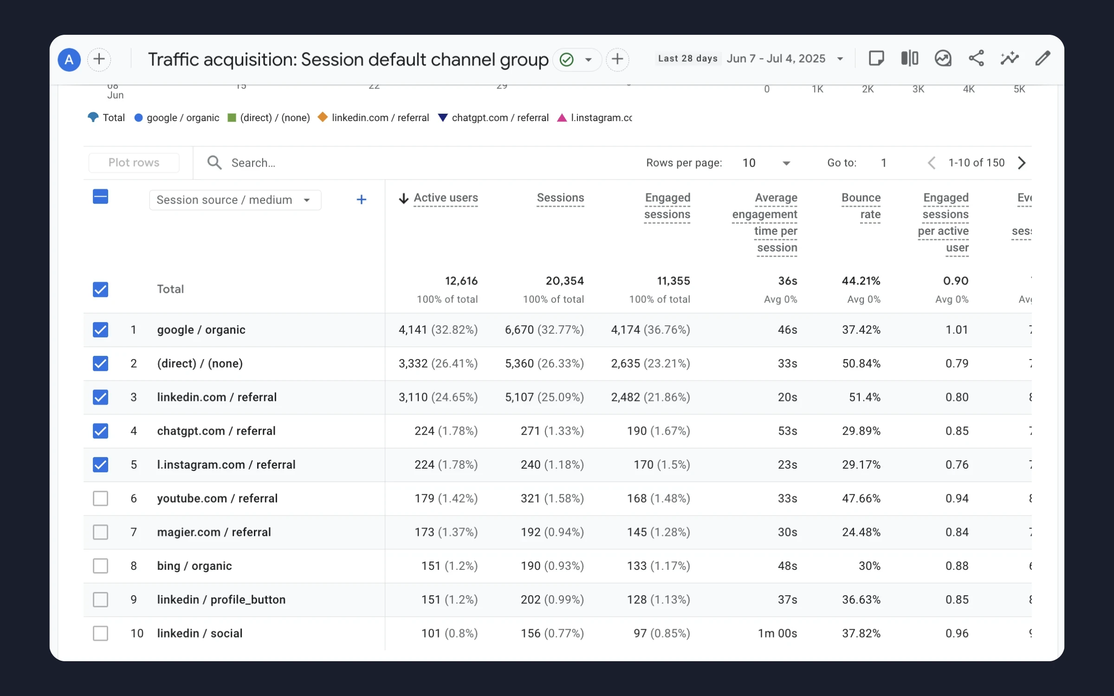Open the comparison builder icon
1114x696 pixels.
tap(909, 58)
